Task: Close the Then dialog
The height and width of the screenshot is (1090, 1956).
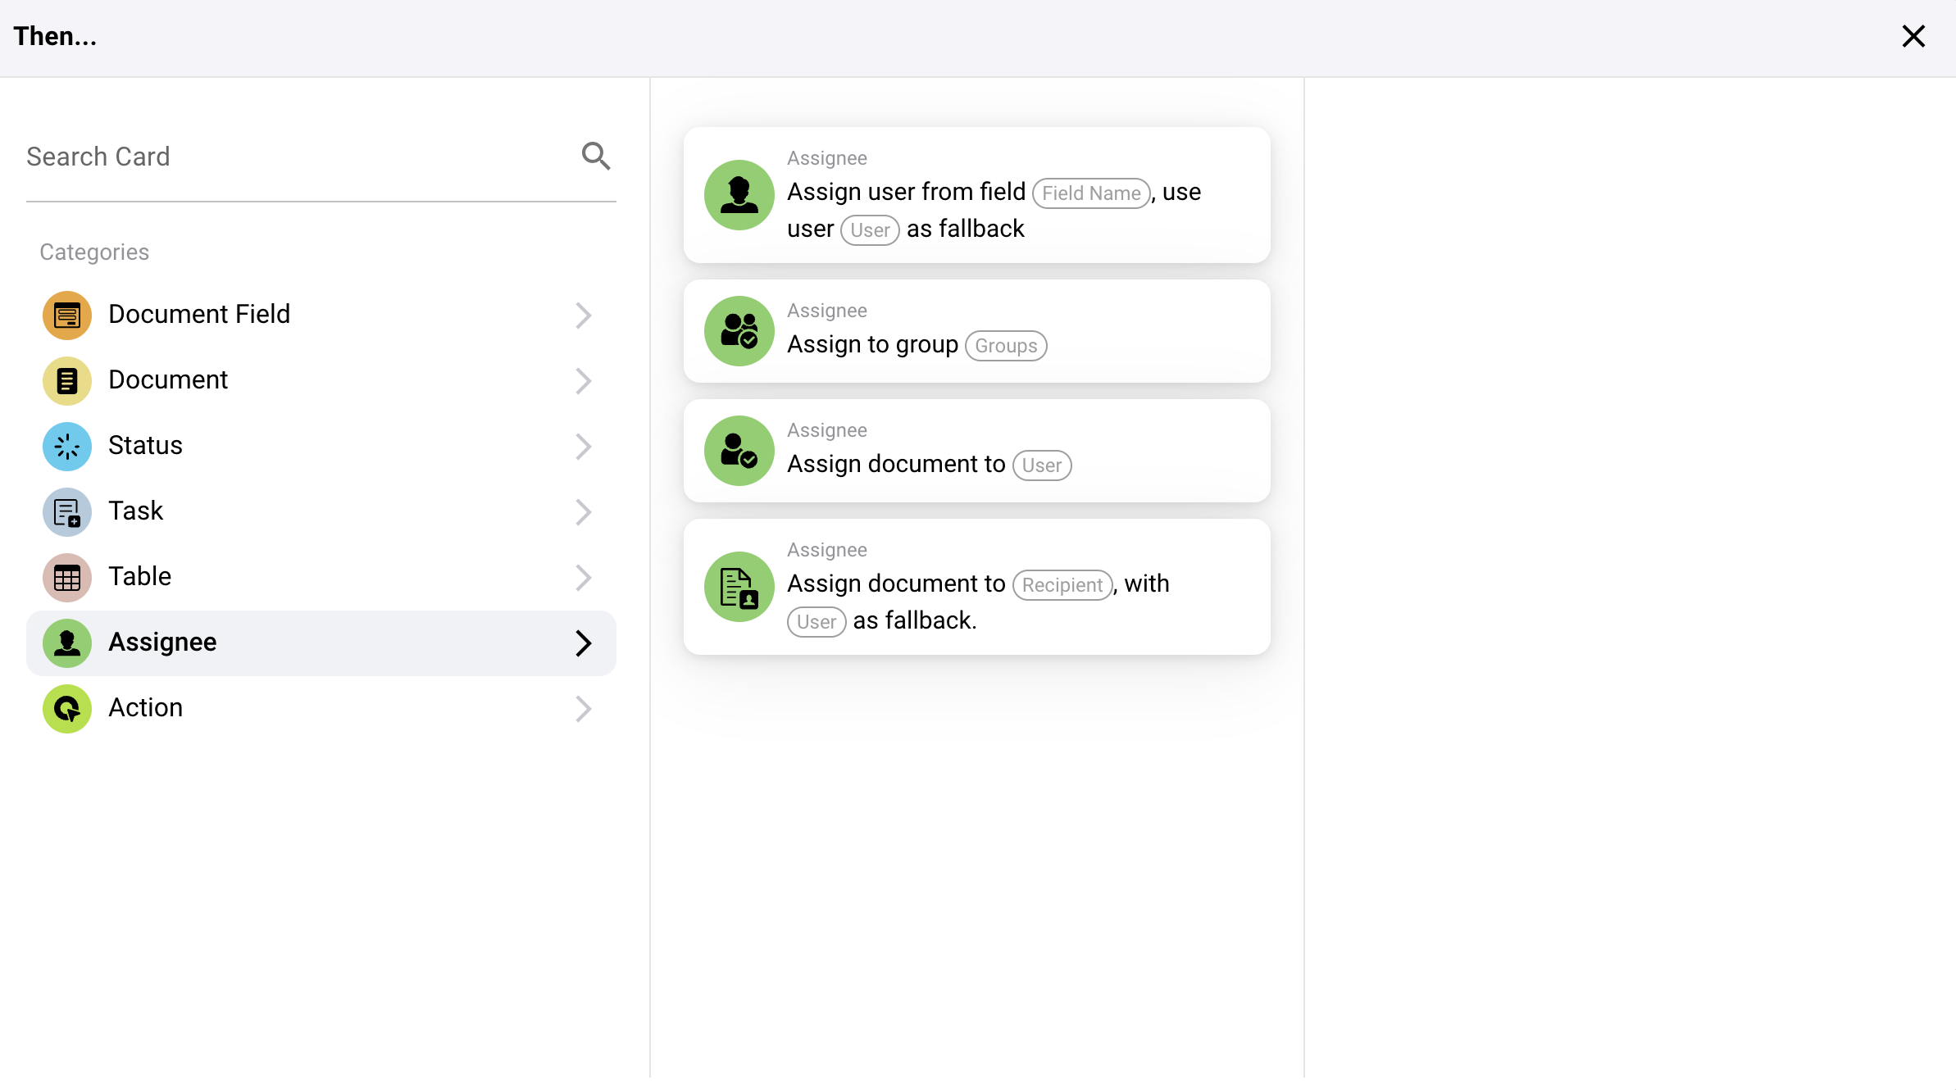Action: (1913, 36)
